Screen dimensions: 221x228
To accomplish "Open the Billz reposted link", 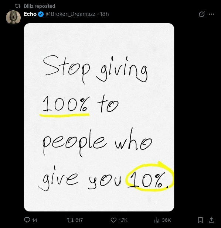I will [39, 6].
